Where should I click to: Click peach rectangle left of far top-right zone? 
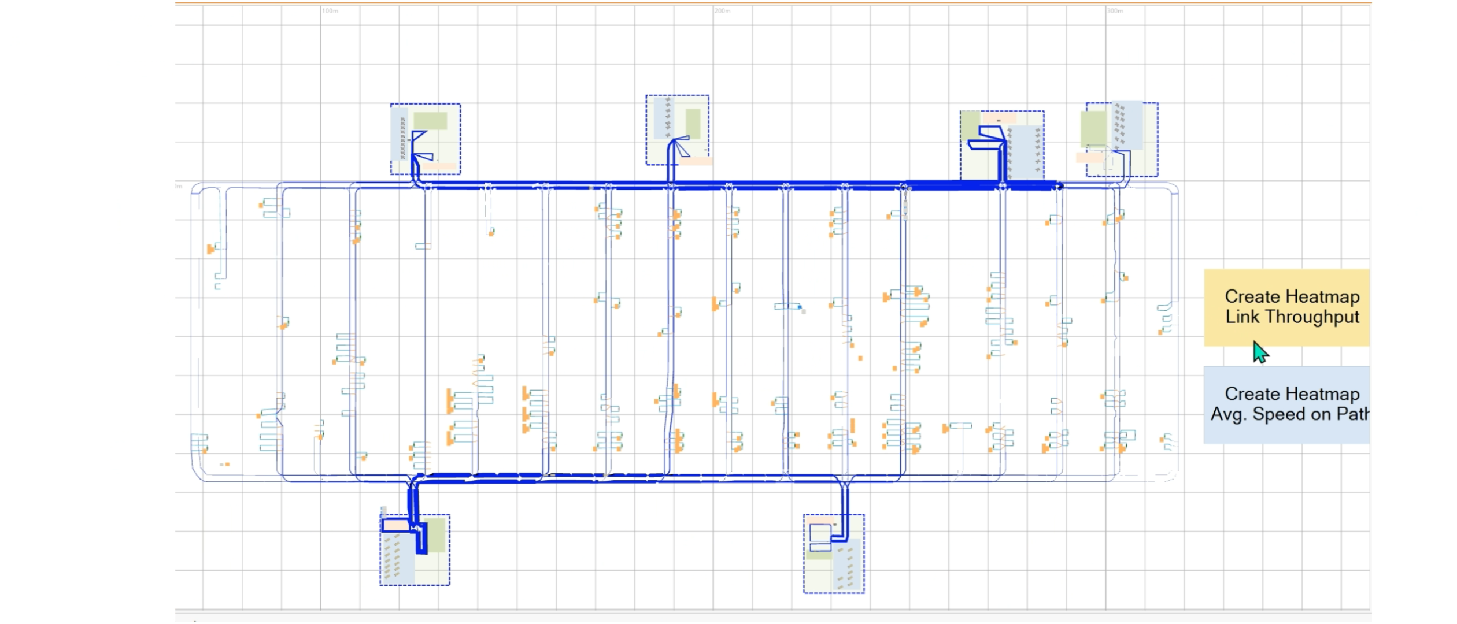1090,157
